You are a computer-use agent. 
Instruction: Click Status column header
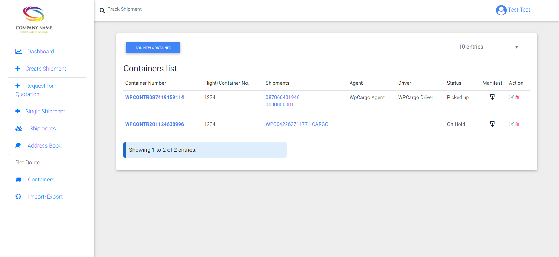click(454, 83)
